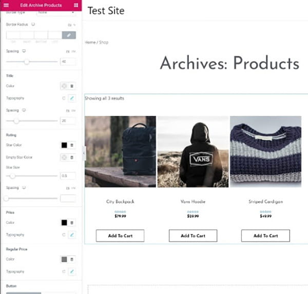Open the City Backpack product image
The height and width of the screenshot is (294, 308).
[x=121, y=151]
